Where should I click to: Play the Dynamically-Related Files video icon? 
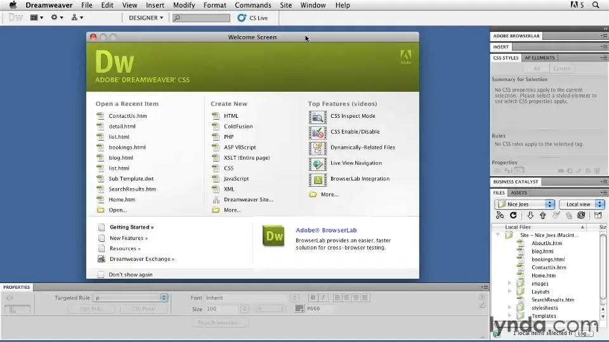tap(318, 148)
